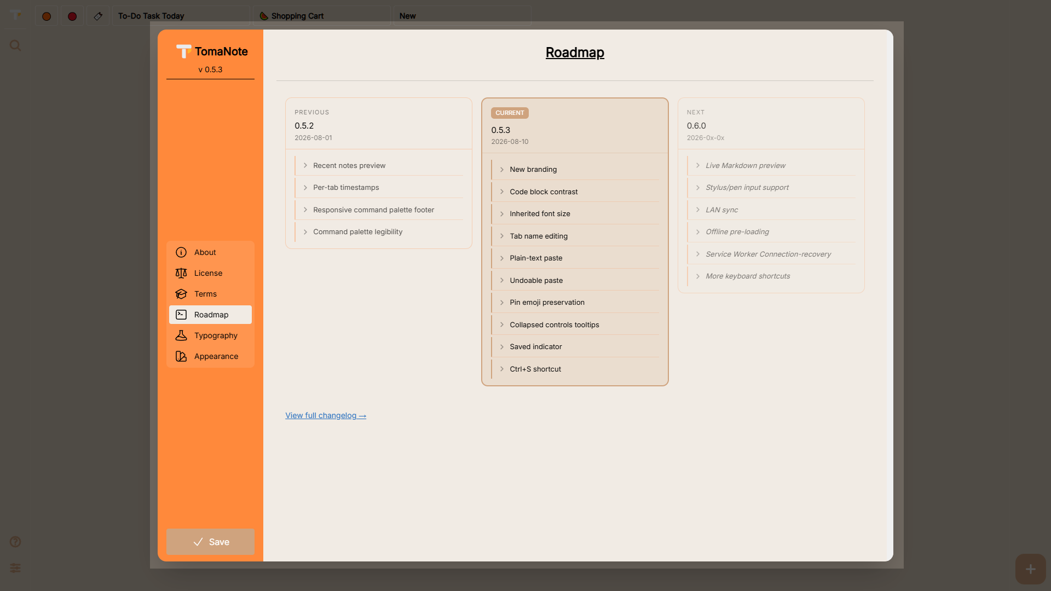Expand Ctrl+S shortcut entry

click(575, 369)
